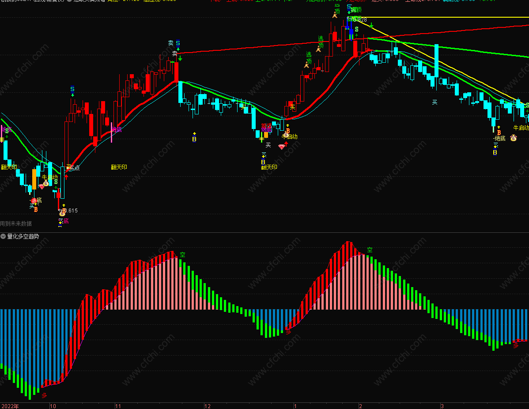Viewport: 529px width, 409px height.
Task: Click the 绝底 label in March
Action: [x=500, y=138]
